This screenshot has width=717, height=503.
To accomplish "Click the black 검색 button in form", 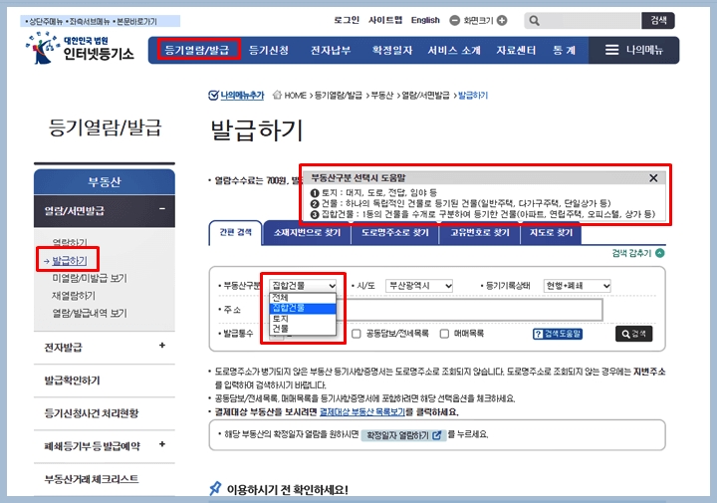I will tap(633, 334).
